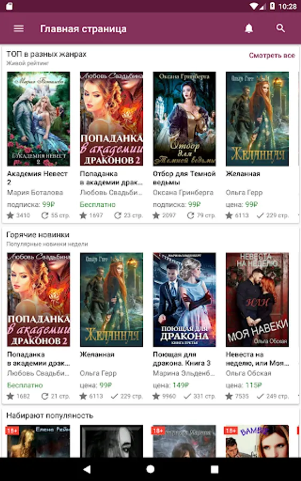Screen dimensions: 301x481
Task: Tap the Android back button
Action: (x=87, y=469)
